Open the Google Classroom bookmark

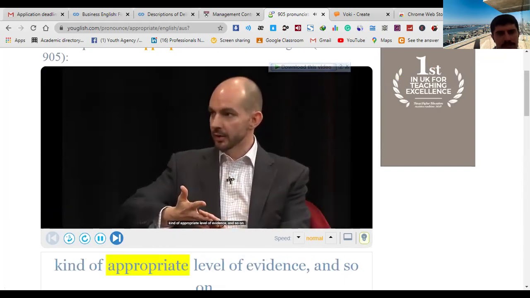(x=280, y=40)
